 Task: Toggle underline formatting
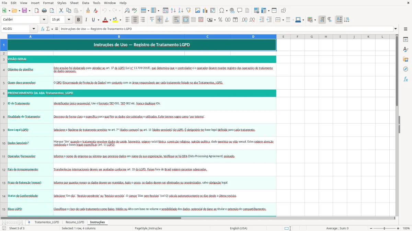(x=93, y=20)
